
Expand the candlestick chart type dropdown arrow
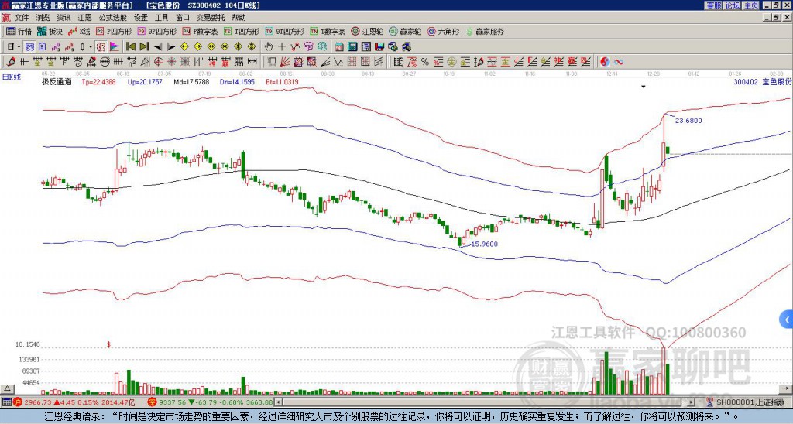point(91,47)
